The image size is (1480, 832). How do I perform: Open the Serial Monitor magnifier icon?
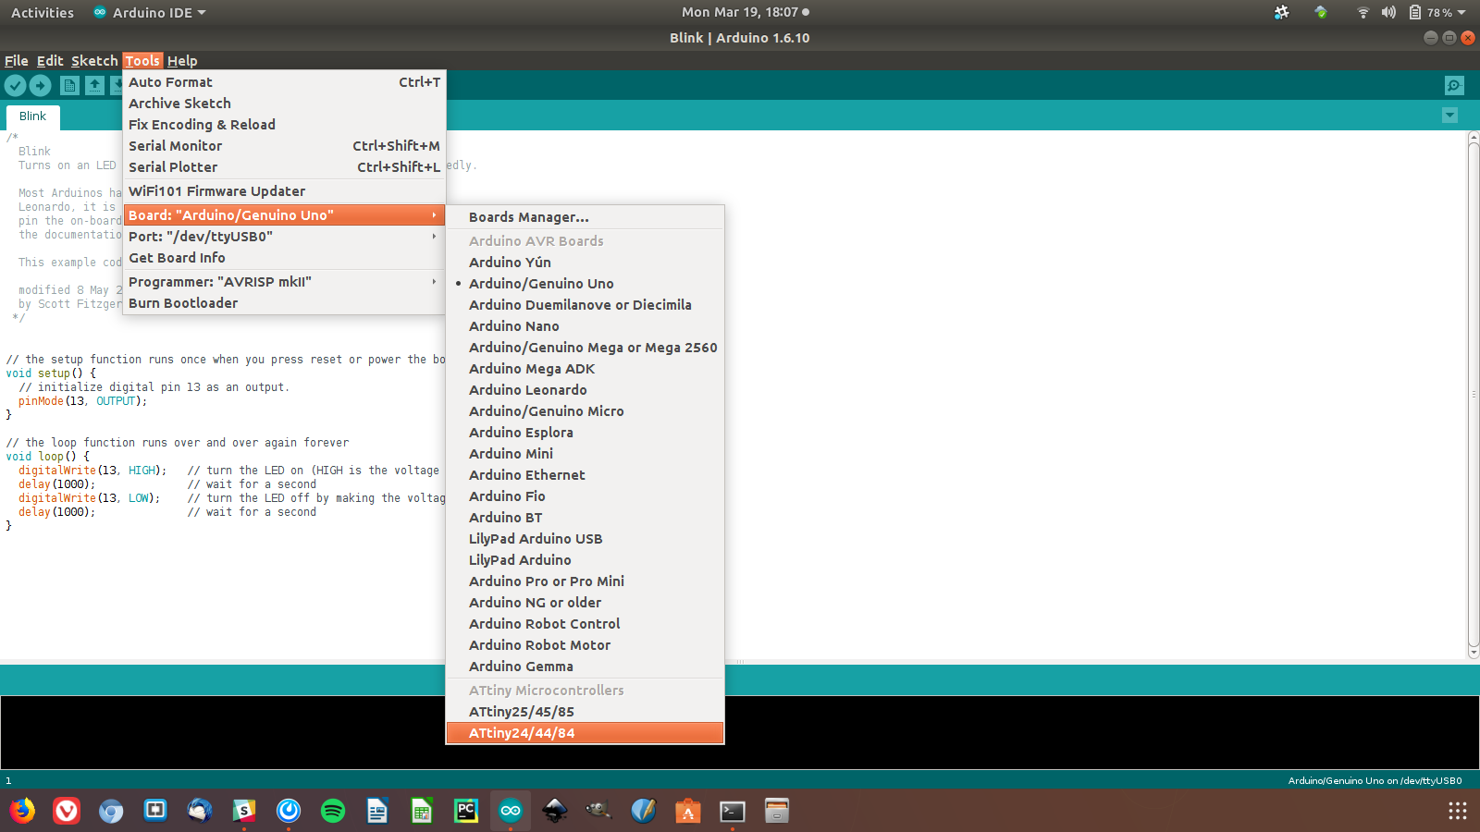1454,86
